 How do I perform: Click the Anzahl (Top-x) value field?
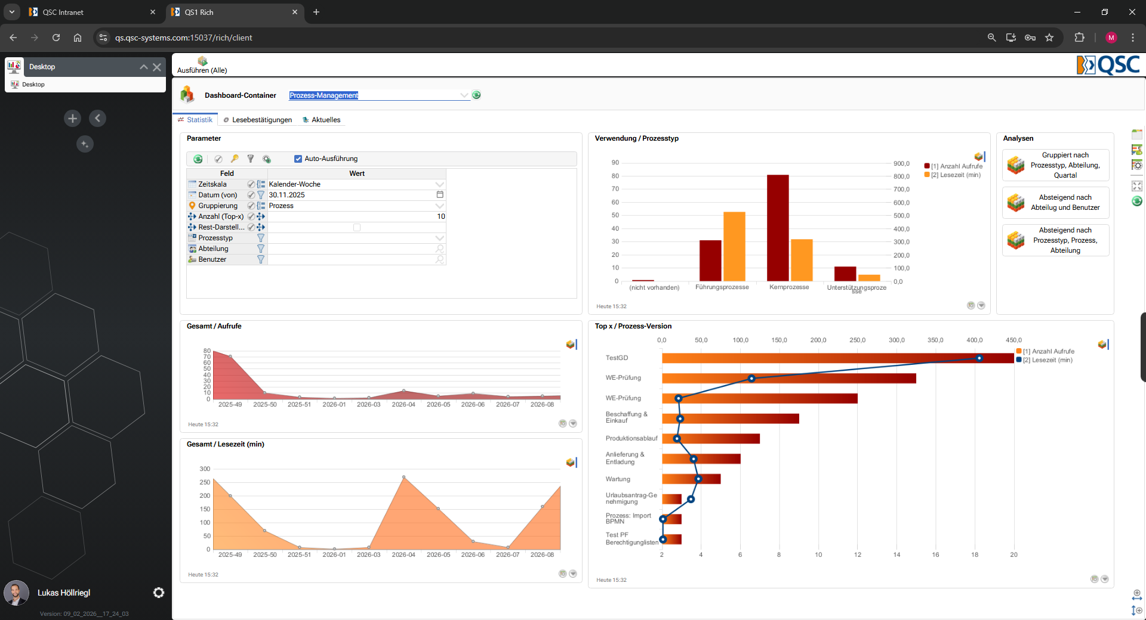(x=356, y=216)
